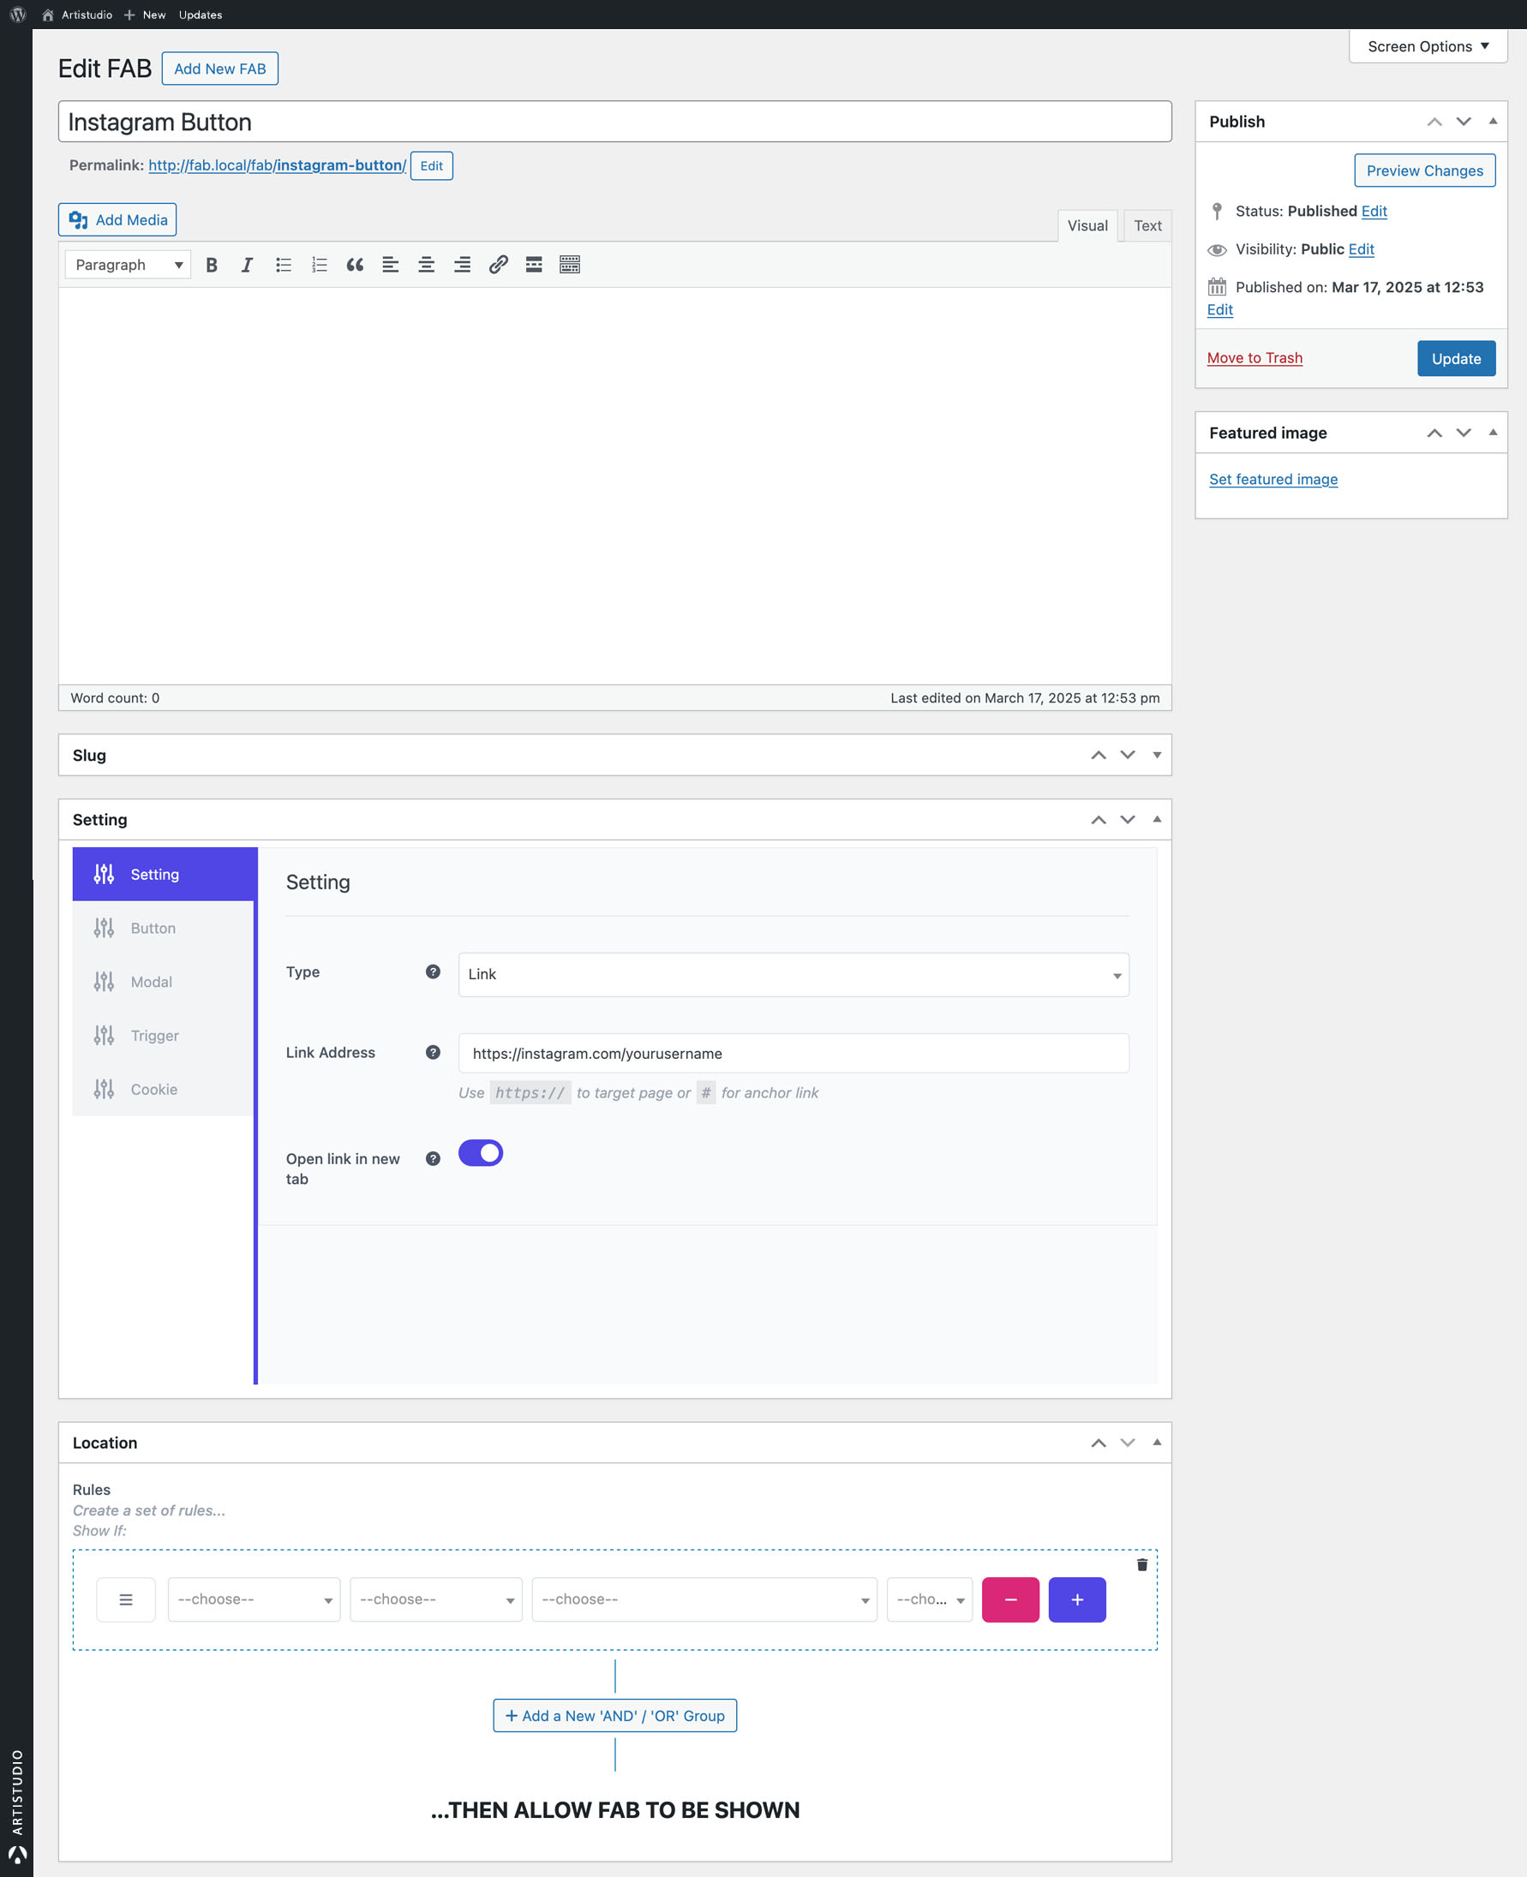Click the Link Address input field

[793, 1053]
